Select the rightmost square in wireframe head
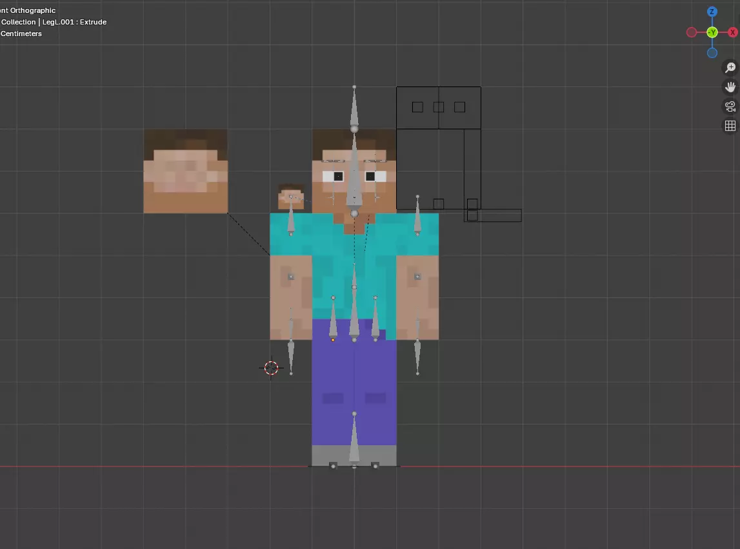The image size is (740, 549). [459, 107]
